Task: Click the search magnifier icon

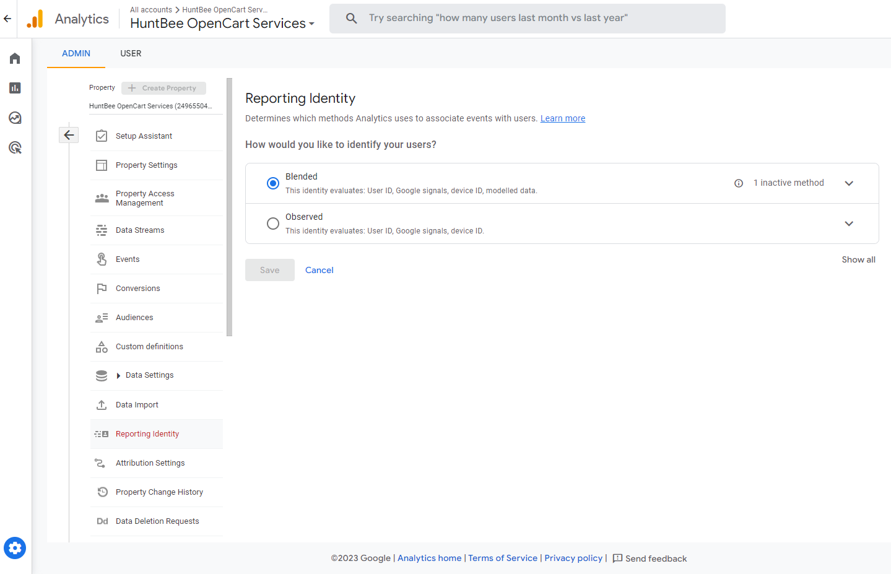Action: 351,18
